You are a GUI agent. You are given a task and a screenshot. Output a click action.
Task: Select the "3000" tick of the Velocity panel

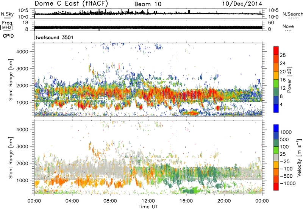click(22, 146)
